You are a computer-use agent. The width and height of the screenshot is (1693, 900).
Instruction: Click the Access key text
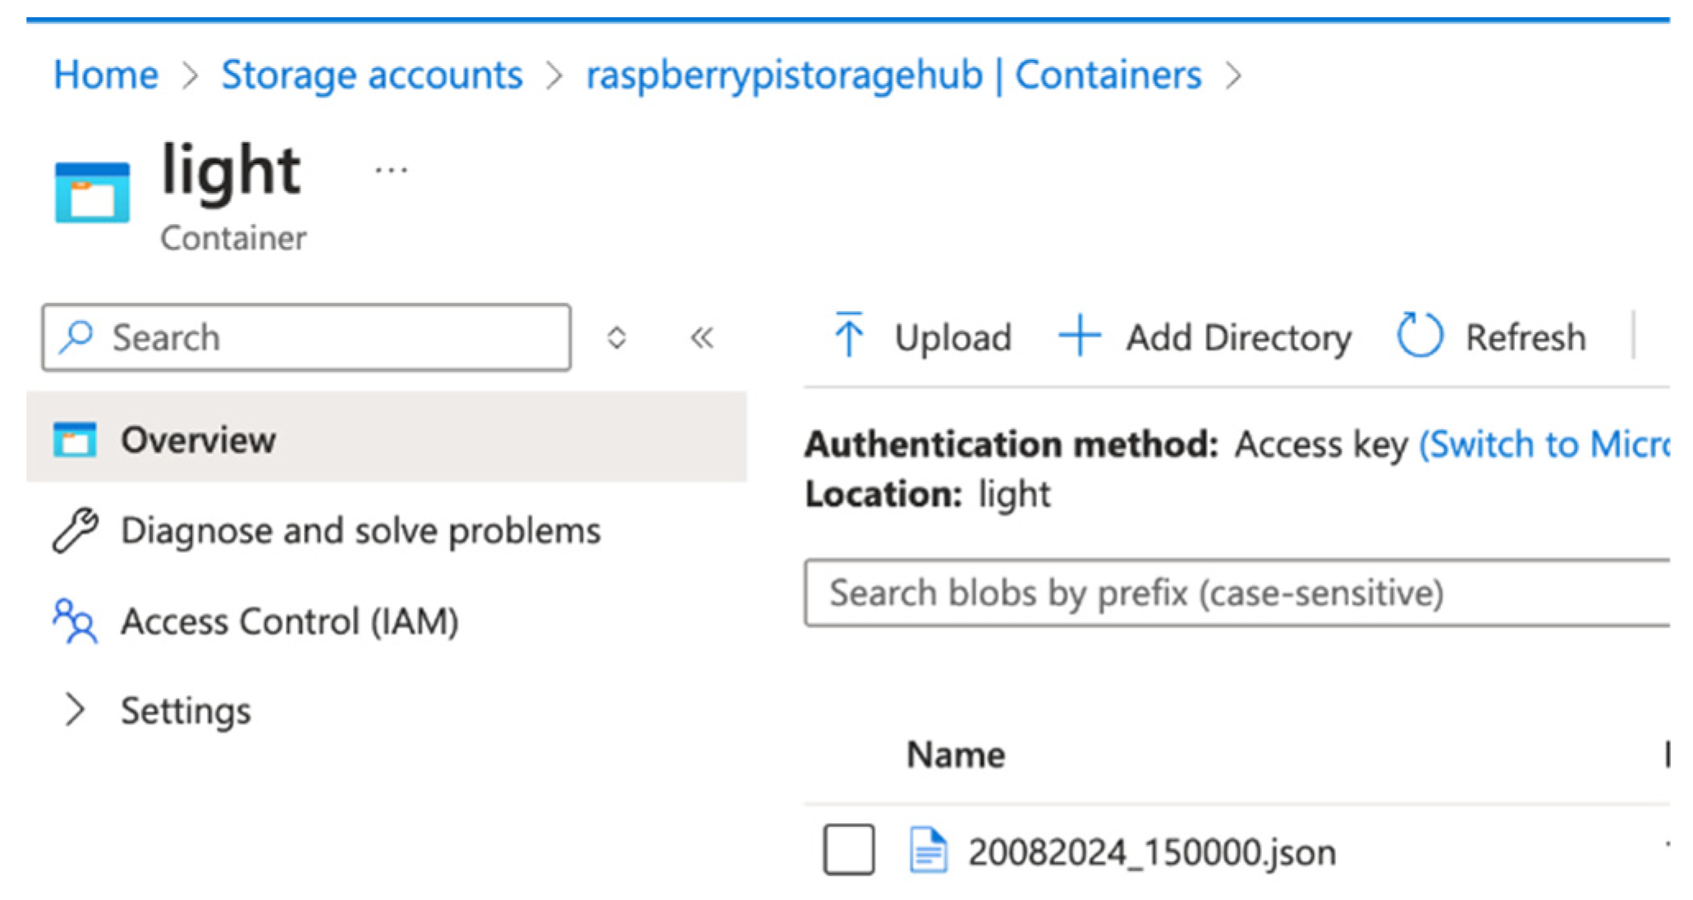1322,445
